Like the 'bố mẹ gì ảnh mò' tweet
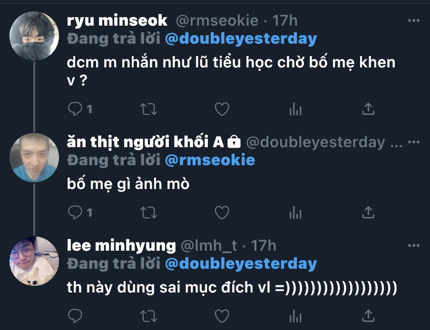The width and height of the screenshot is (430, 330). coord(222,212)
